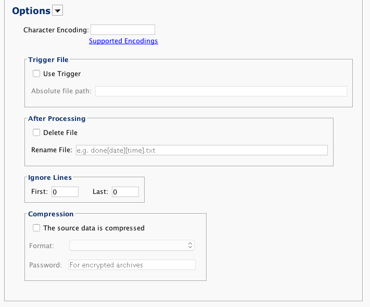Click into the Rename File field
This screenshot has width=370, height=307.
pos(201,150)
